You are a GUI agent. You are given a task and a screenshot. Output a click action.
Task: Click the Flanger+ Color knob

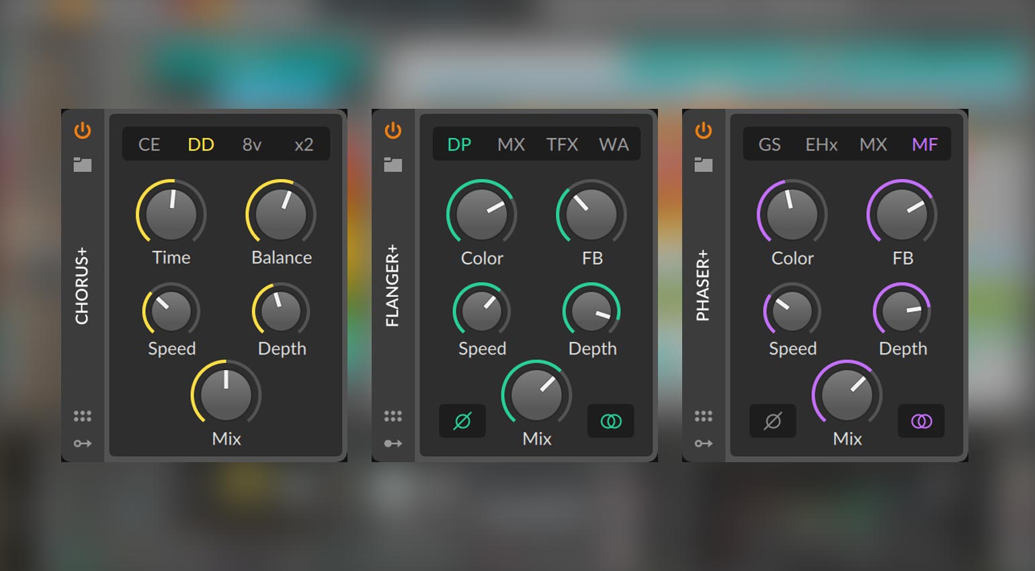pyautogui.click(x=482, y=214)
